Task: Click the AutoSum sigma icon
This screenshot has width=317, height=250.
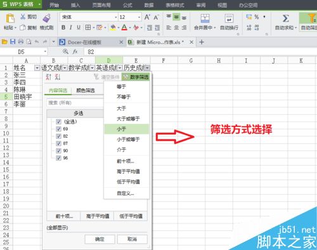Action: click(x=286, y=18)
